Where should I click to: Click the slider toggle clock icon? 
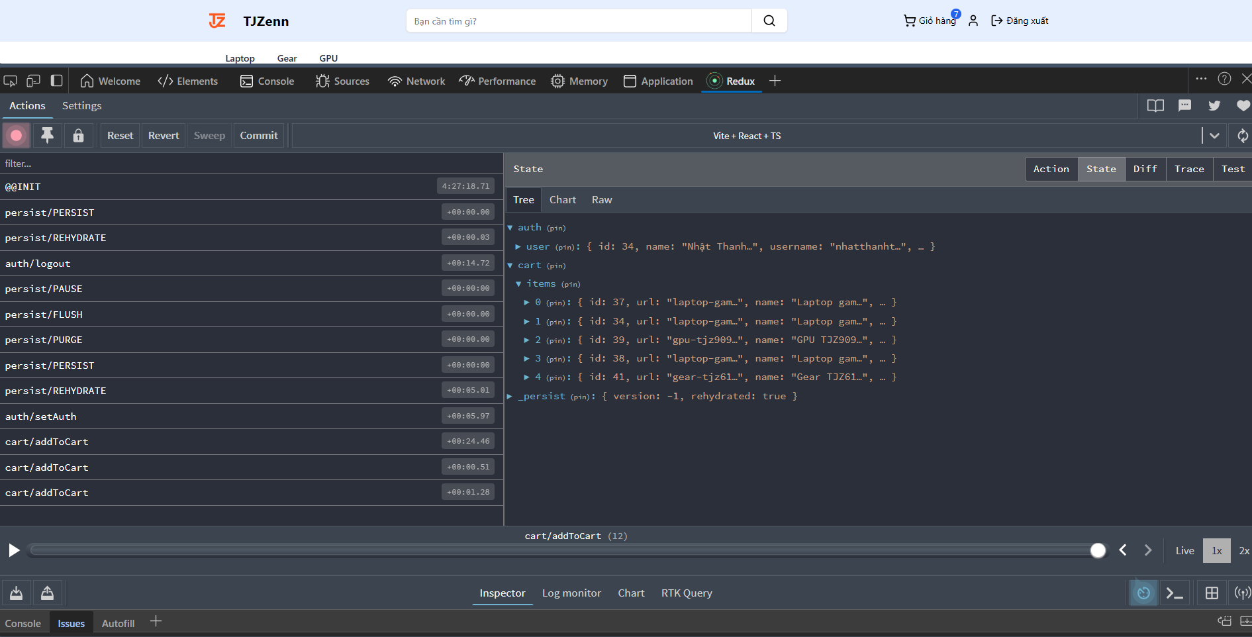click(x=1143, y=593)
